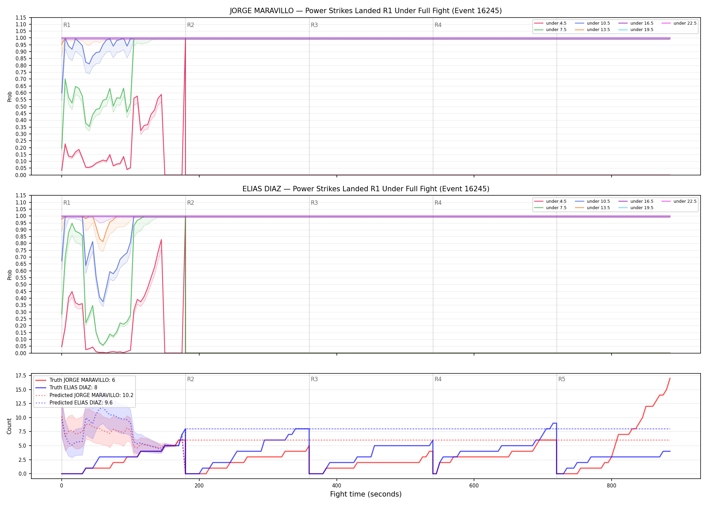Click the 'Prob' axis label of Diaz chart
Screen dimensions: 708x506
[x=9, y=275]
